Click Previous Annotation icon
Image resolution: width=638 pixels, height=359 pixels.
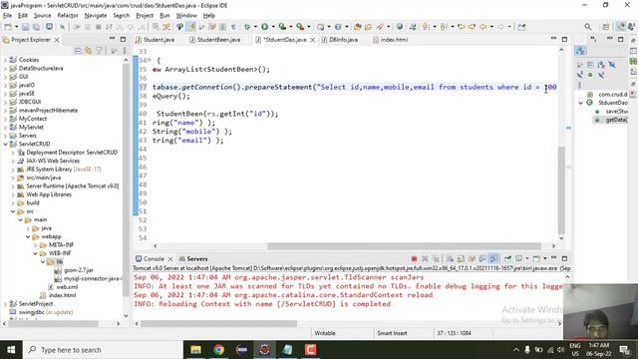444,27
